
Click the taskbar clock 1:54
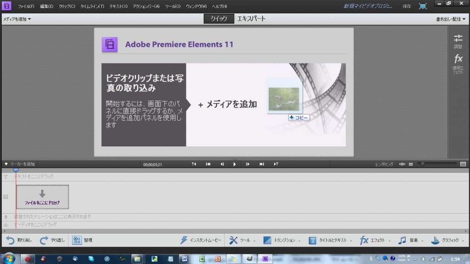pos(455,259)
